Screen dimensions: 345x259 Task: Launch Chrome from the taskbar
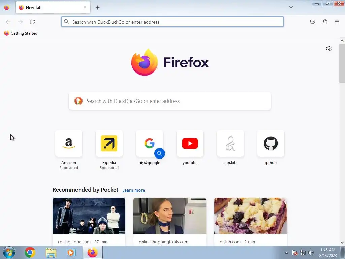pyautogui.click(x=30, y=252)
